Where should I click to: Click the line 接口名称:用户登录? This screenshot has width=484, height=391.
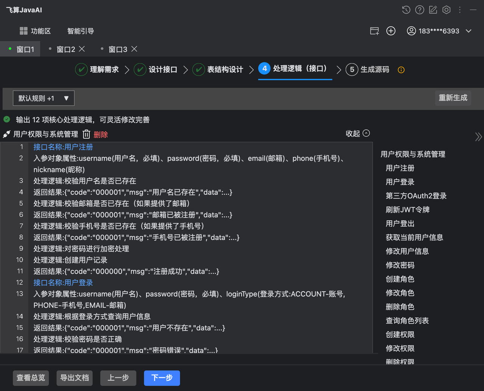point(63,283)
